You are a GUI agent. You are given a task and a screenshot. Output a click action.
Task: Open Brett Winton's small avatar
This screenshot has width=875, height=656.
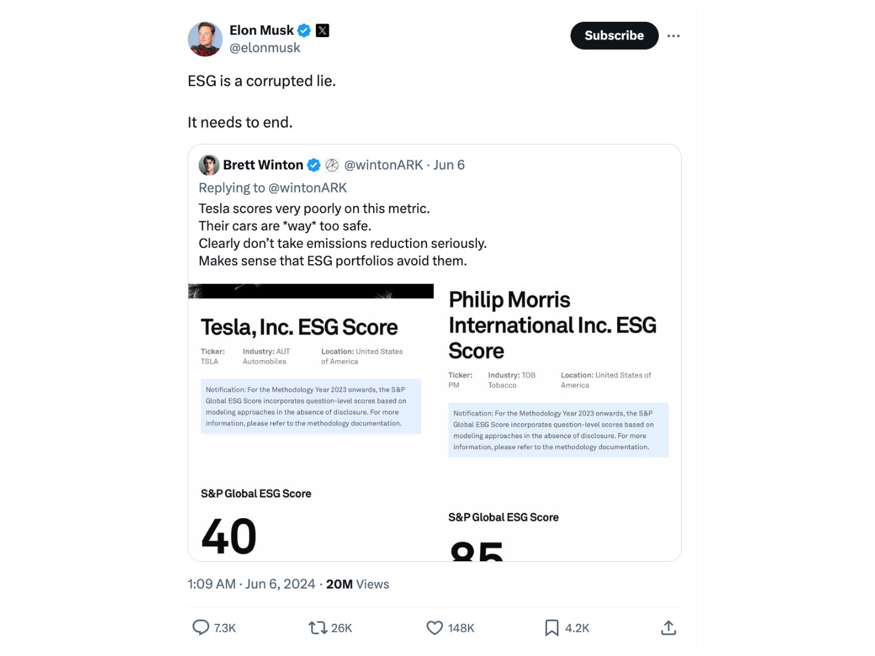tap(209, 165)
